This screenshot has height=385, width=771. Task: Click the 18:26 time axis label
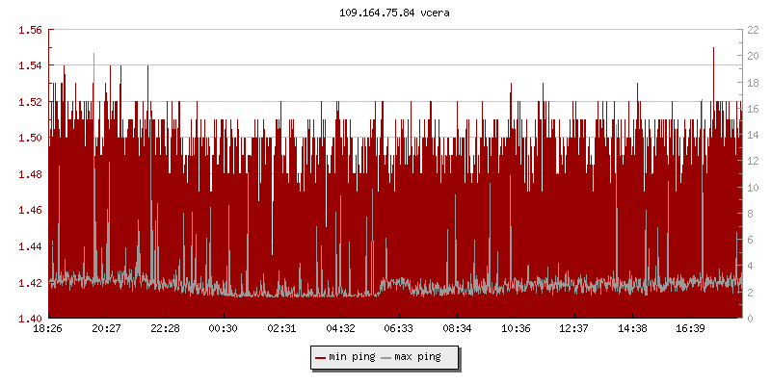tap(48, 328)
